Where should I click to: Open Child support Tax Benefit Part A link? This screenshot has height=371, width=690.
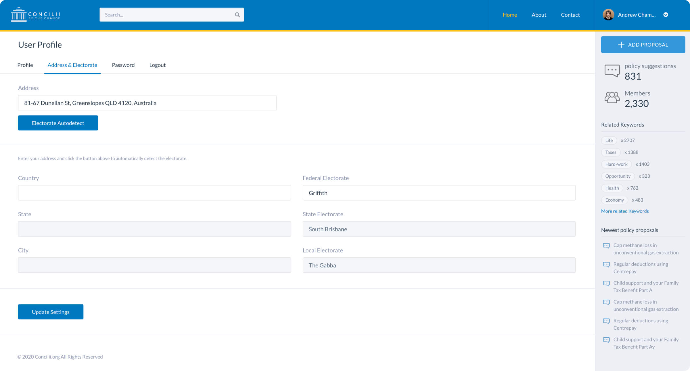[646, 287]
